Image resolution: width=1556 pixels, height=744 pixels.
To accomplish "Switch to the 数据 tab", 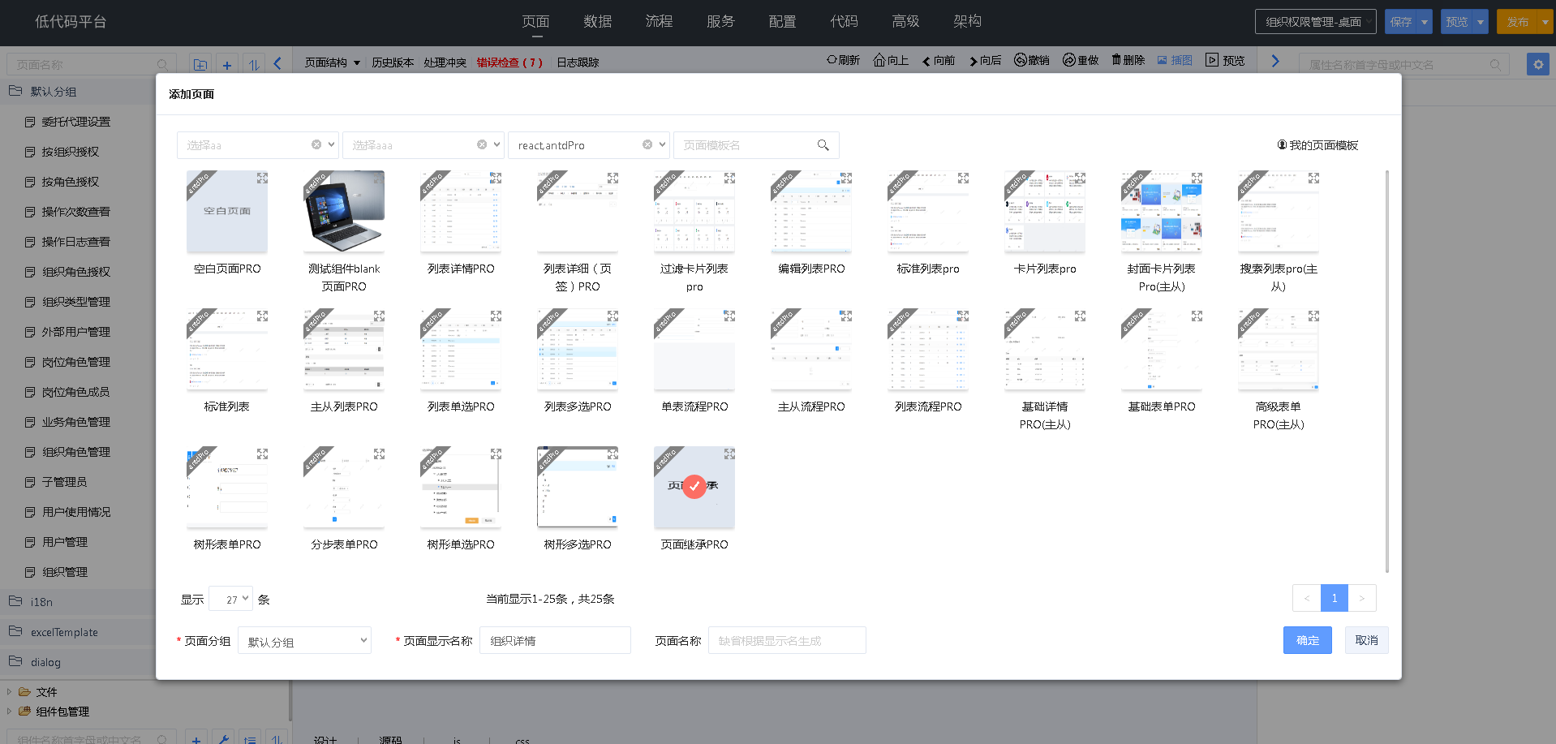I will coord(598,22).
